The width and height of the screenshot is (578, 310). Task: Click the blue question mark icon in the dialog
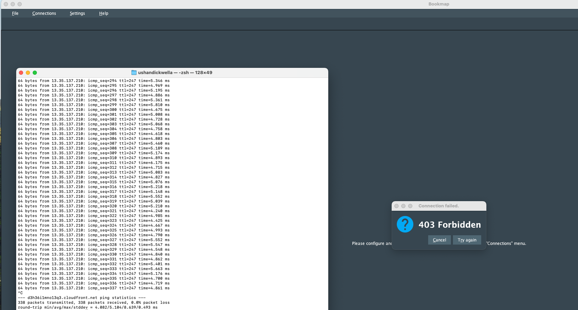pos(405,224)
